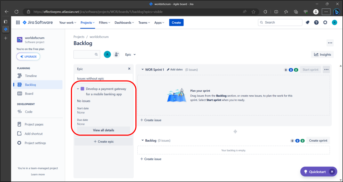Open the user profile avatar in top navigation
Screen dimensions: 343x182
click(x=335, y=22)
